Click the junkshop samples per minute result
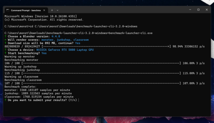This screenshot has width=214, height=123. [38, 94]
